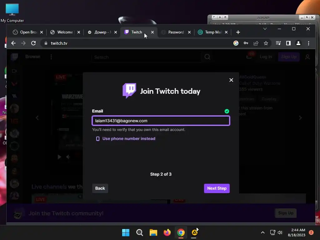
Task: Open Chrome media controls icon
Action: [x=278, y=43]
